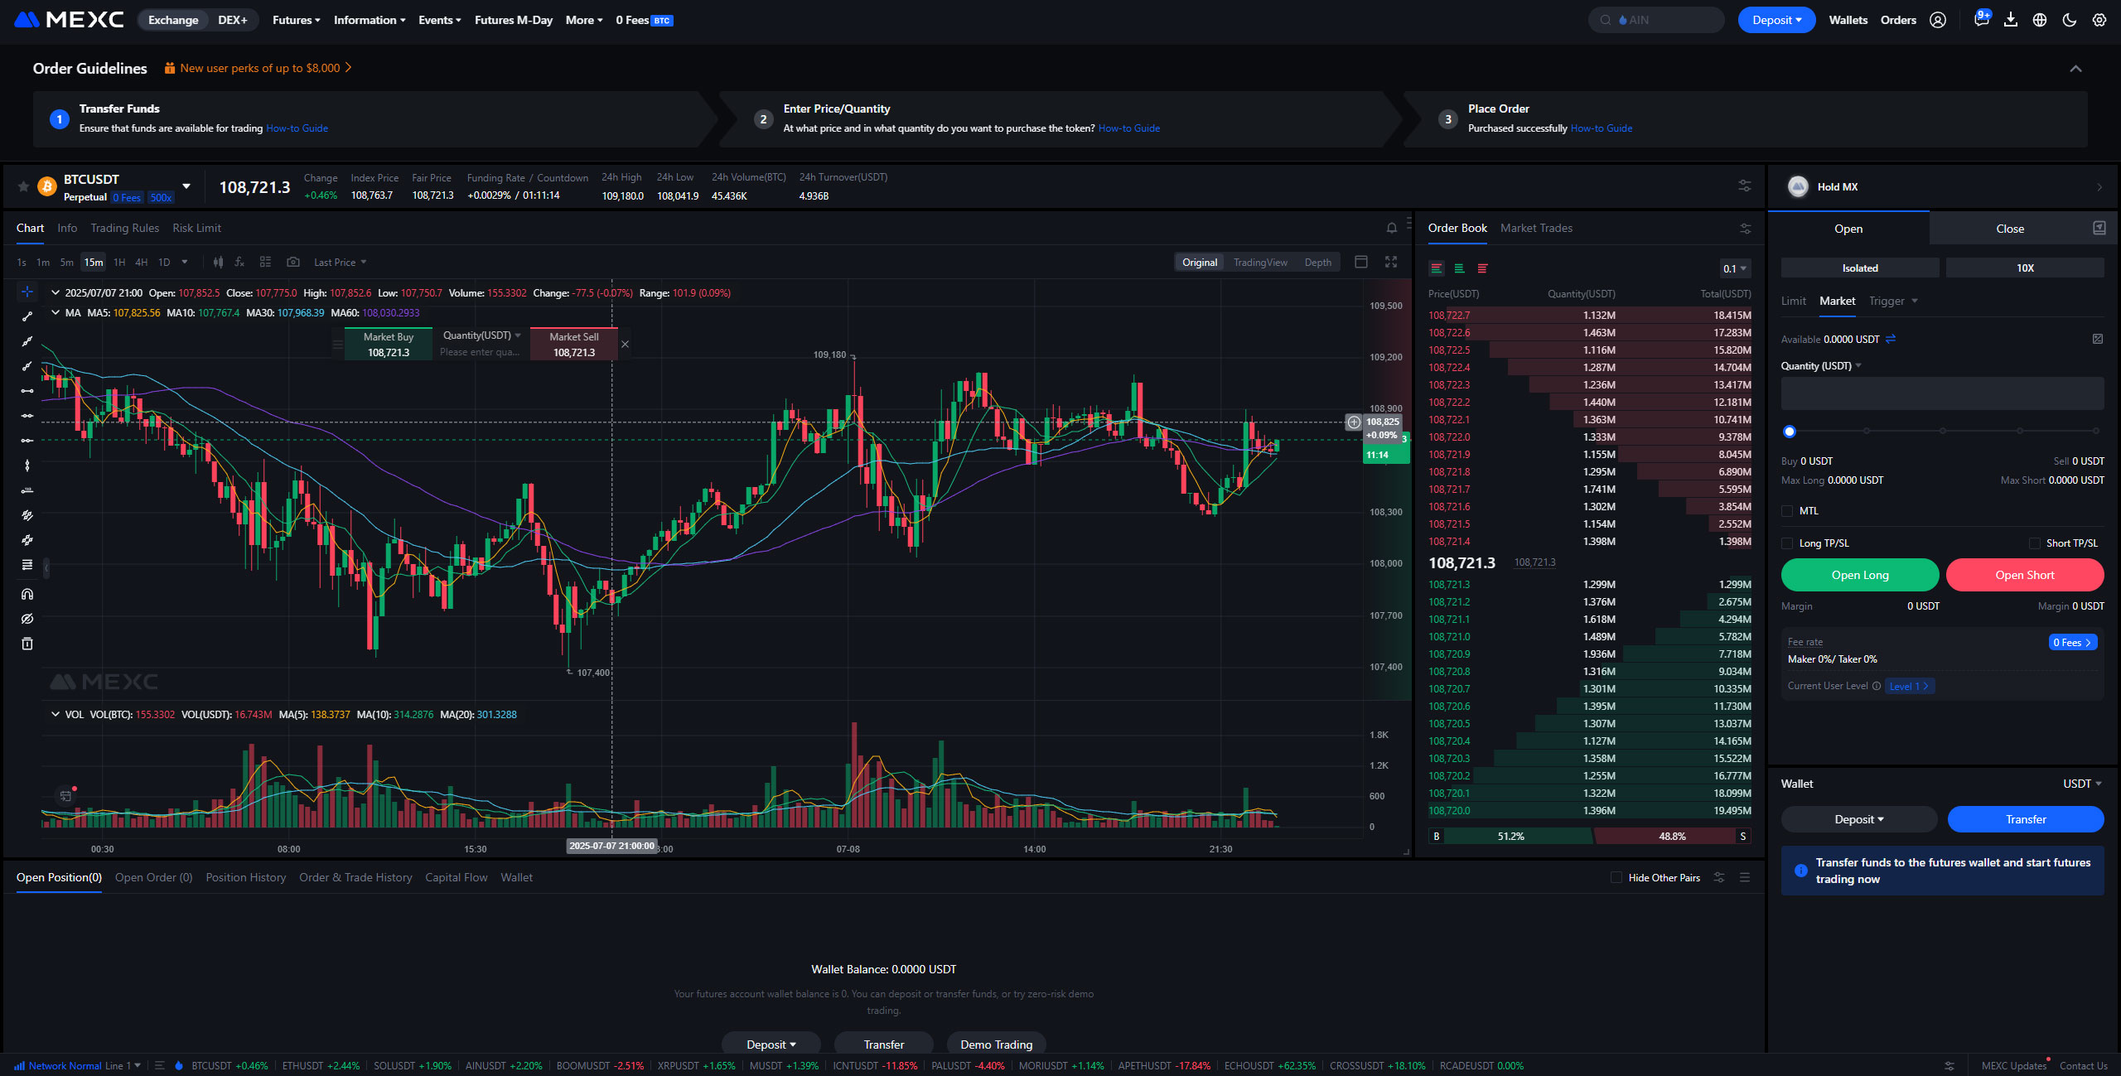Image resolution: width=2121 pixels, height=1076 pixels.
Task: Click the blue Transfer button in Wallet
Action: click(x=2026, y=819)
